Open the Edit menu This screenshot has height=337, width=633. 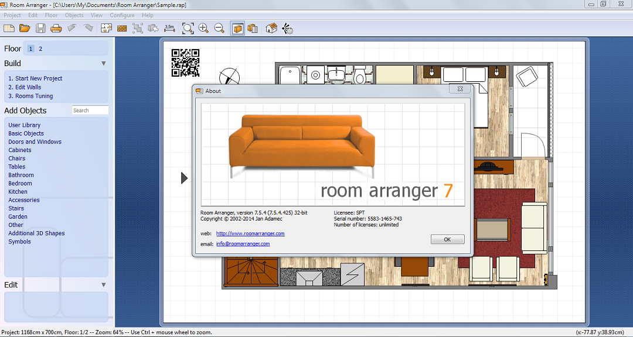click(x=33, y=15)
